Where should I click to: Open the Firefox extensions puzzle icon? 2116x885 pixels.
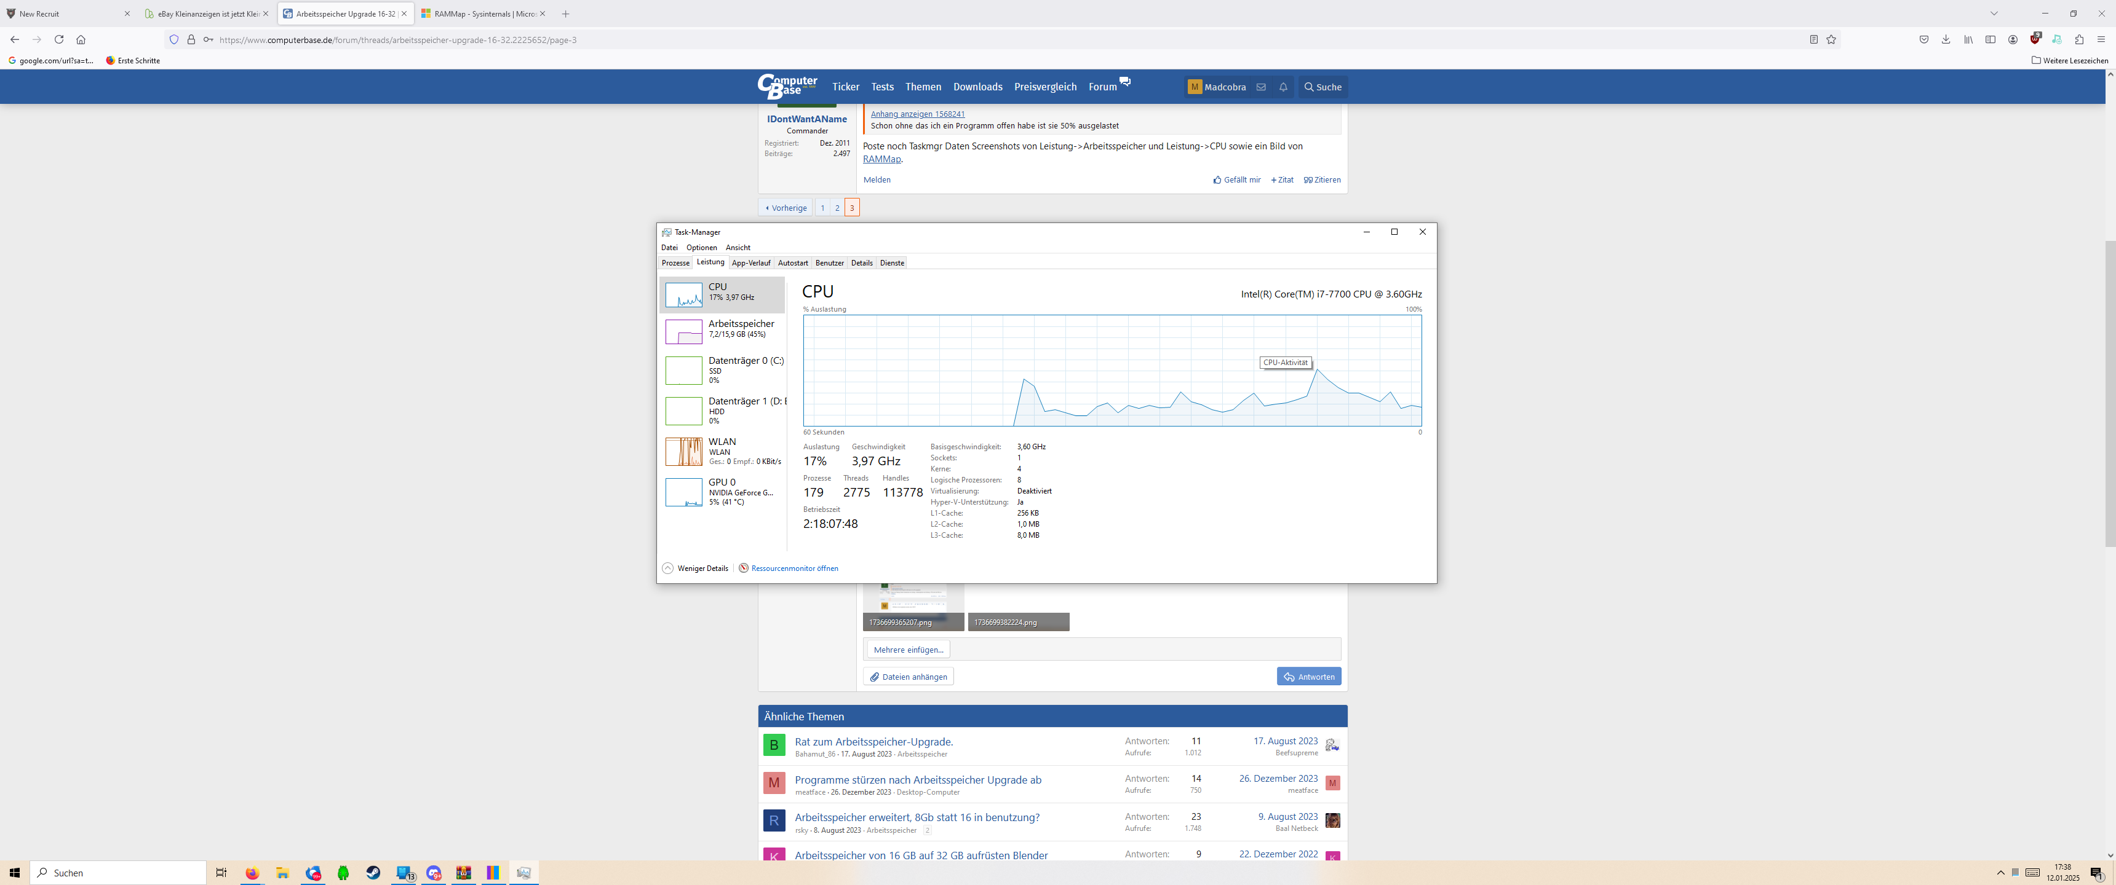[x=2079, y=39]
